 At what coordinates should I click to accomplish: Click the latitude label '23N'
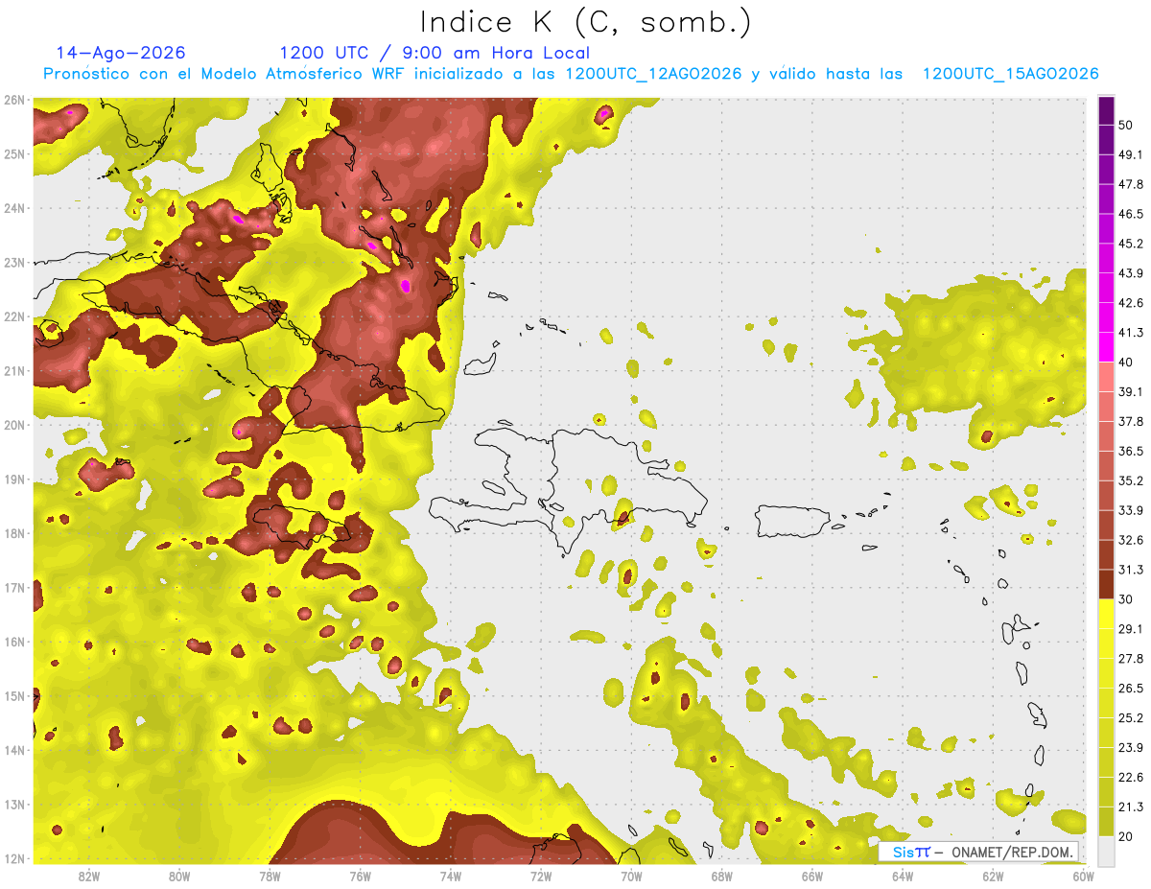[x=14, y=262]
